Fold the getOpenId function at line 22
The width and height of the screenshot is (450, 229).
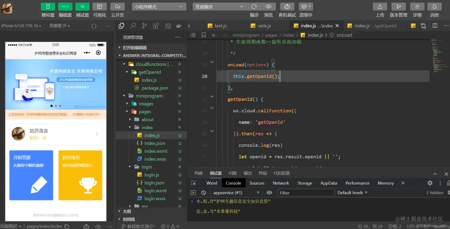tap(212, 96)
